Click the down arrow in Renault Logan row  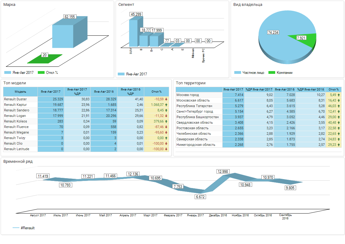tap(166, 116)
